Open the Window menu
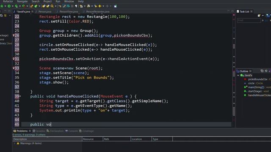 (x=69, y=1)
